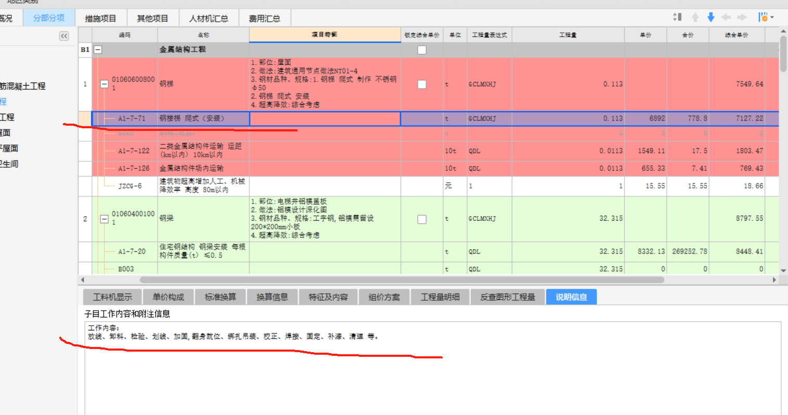Click the 建筑物超高增加人工 name cell
Screen dimensions: 788x415
tap(203, 186)
